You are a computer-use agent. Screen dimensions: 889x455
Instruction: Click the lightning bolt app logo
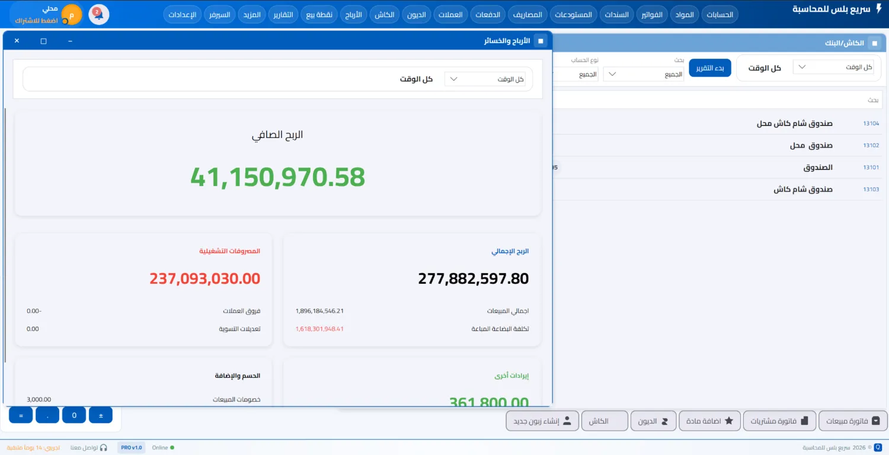point(878,9)
